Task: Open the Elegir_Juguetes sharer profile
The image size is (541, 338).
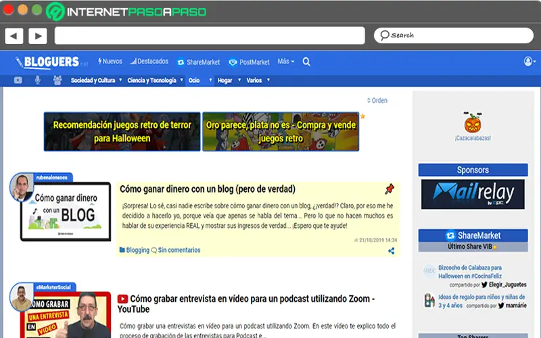Action: [x=508, y=285]
